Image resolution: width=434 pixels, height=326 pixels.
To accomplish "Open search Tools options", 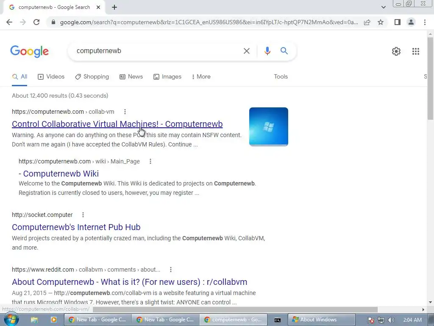I will pyautogui.click(x=281, y=77).
